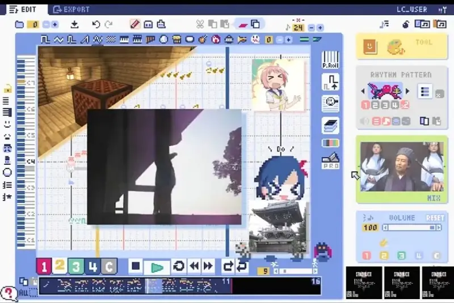Start playback with the green play button
Image resolution: width=454 pixels, height=303 pixels.
coord(157,268)
